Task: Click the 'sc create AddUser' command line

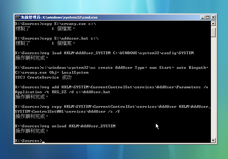Action: 112,68
